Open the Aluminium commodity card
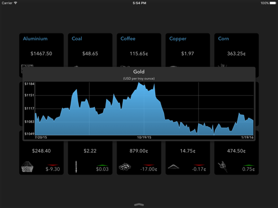Image resolution: width=278 pixels, height=208 pixels. 41,50
